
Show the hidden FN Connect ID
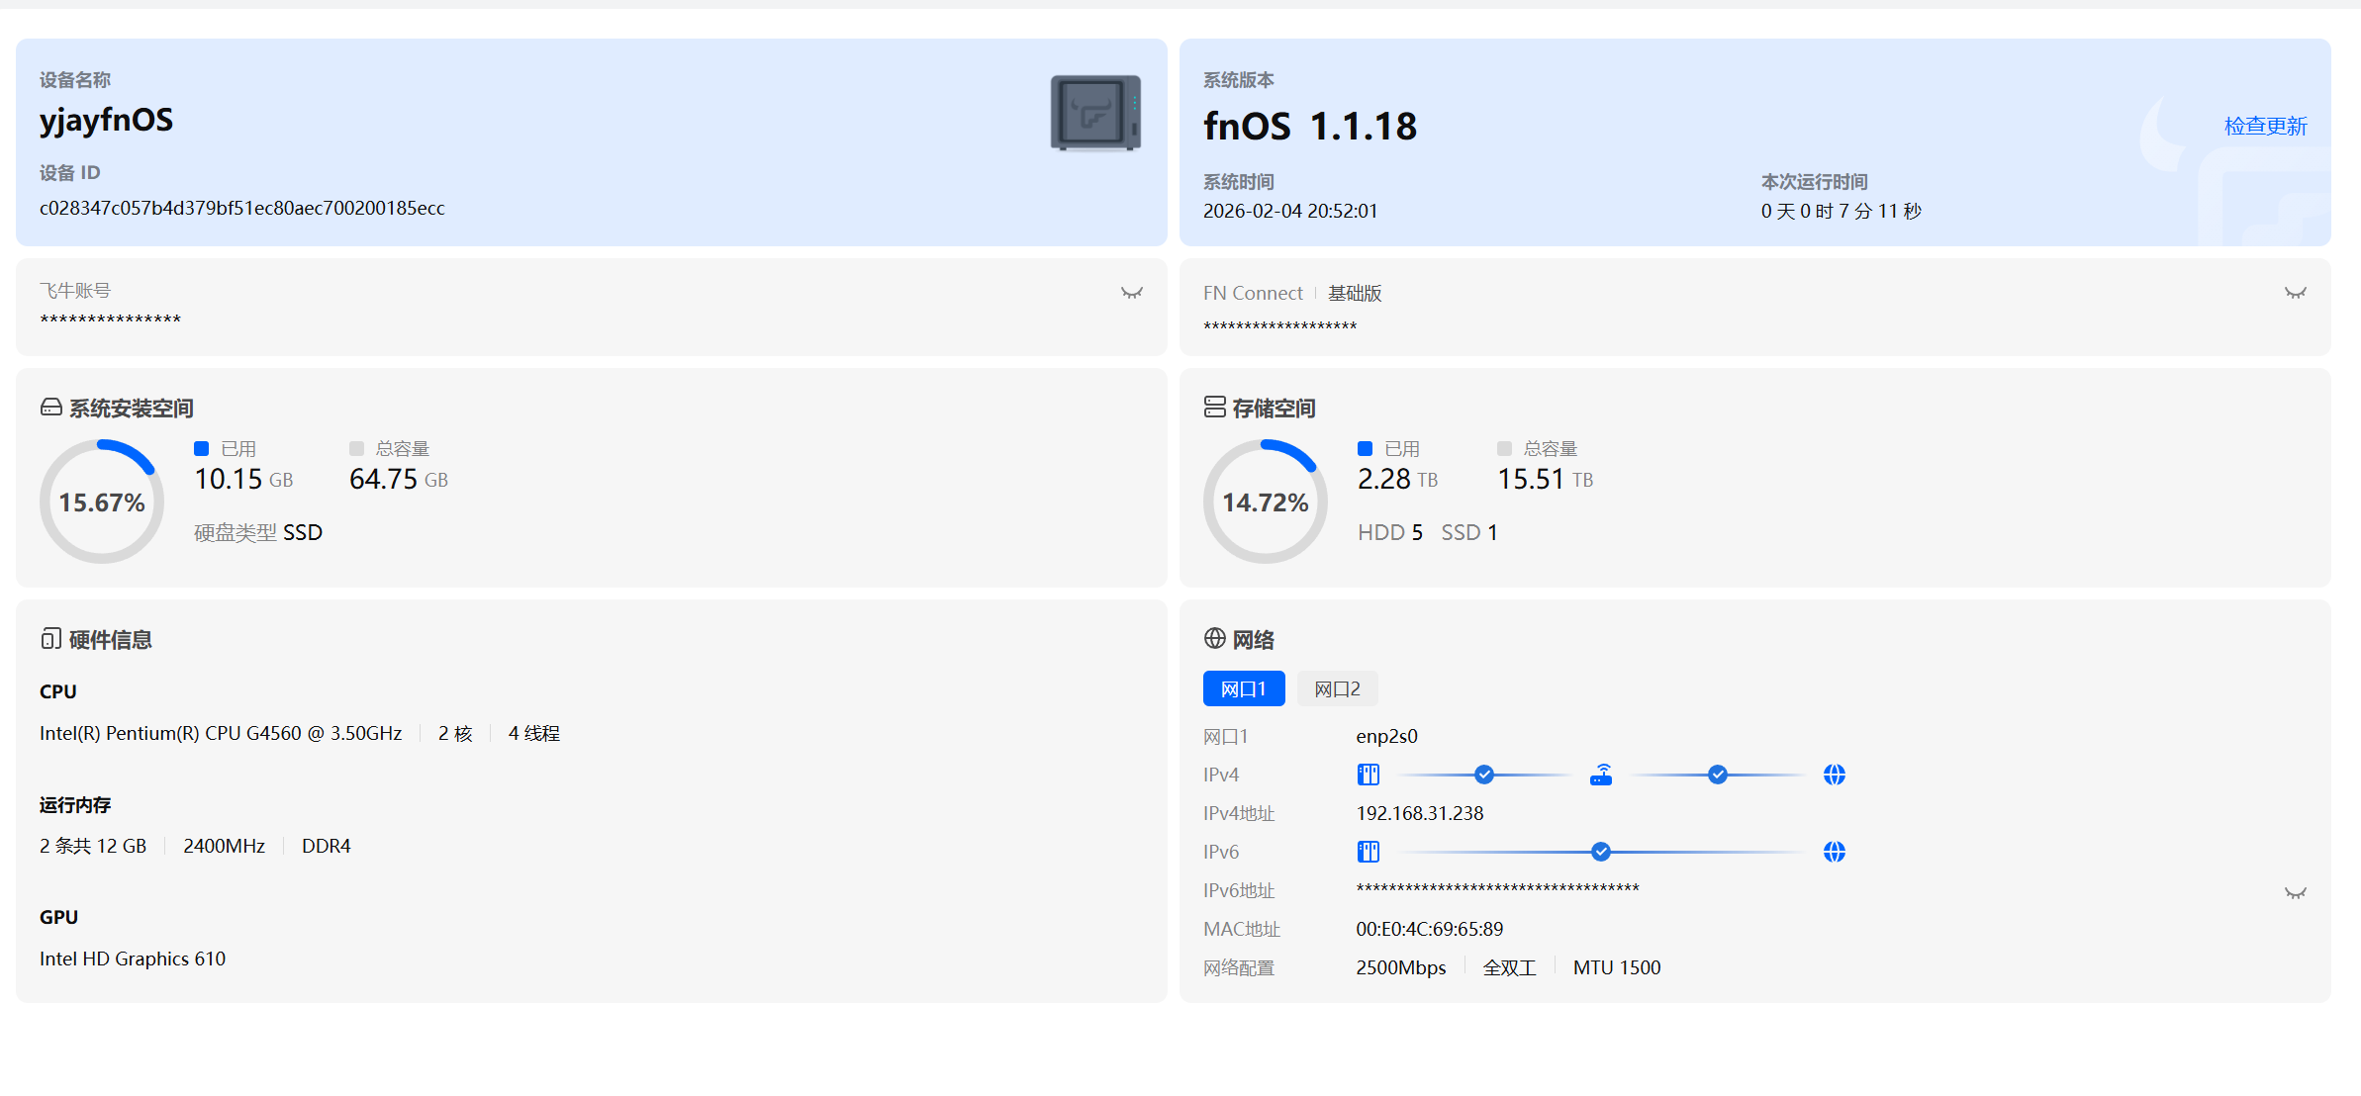[2295, 293]
